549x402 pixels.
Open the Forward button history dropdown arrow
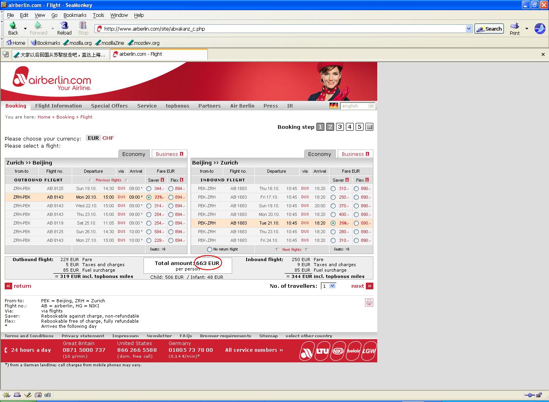[53, 29]
